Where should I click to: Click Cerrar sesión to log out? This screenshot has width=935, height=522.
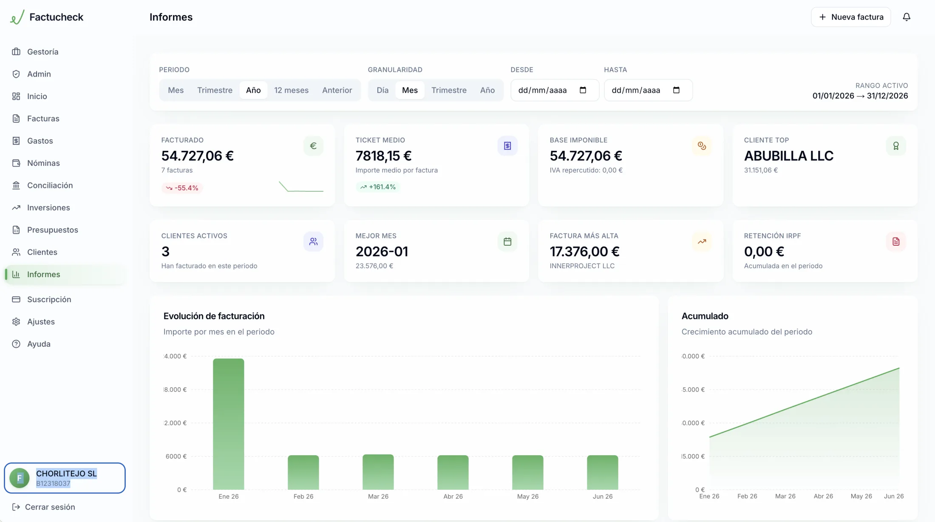[x=44, y=507]
